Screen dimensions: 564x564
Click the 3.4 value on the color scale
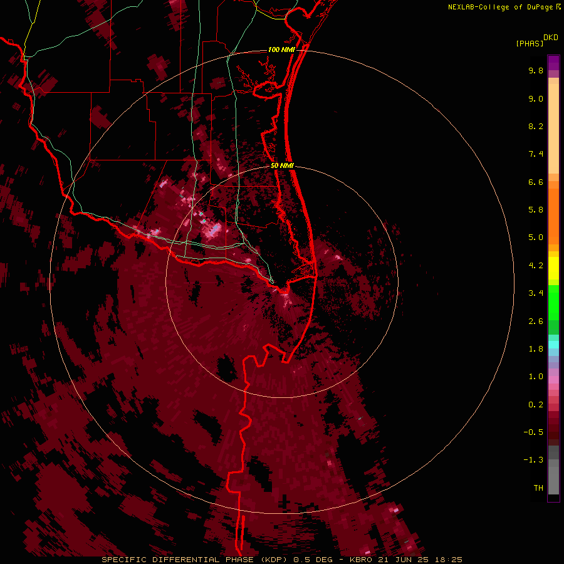536,293
